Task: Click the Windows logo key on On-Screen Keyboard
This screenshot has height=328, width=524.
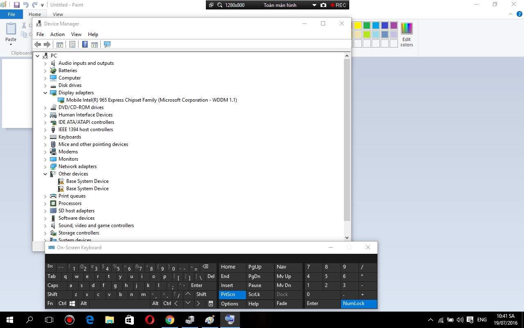Action: pyautogui.click(x=72, y=303)
